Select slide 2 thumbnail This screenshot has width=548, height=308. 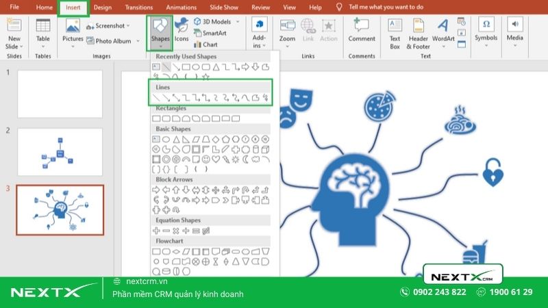[x=60, y=152]
